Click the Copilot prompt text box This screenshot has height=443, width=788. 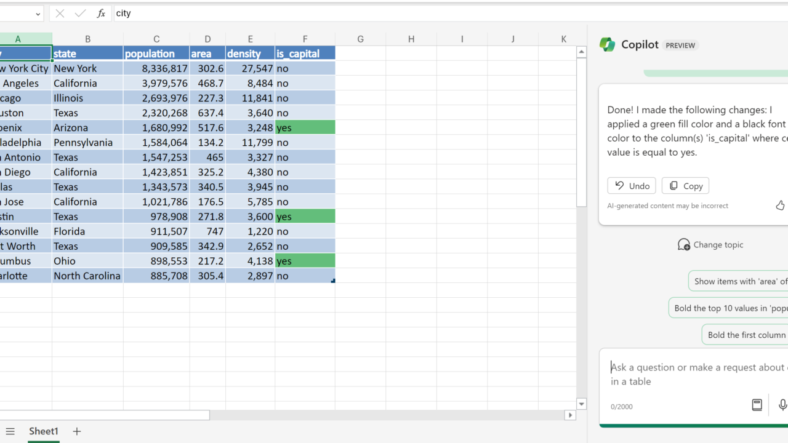click(696, 374)
